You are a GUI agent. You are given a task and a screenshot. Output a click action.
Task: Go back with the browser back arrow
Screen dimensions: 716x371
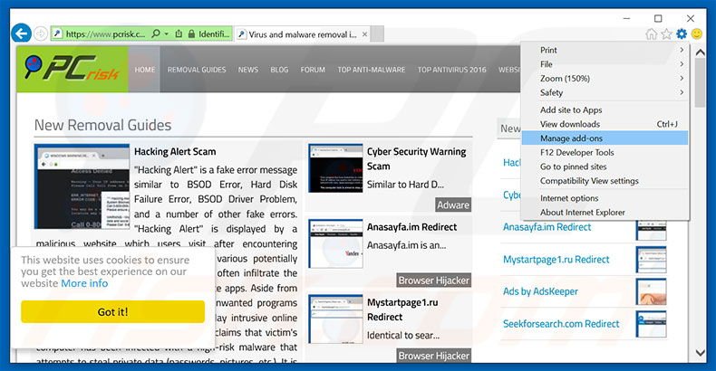click(x=21, y=33)
